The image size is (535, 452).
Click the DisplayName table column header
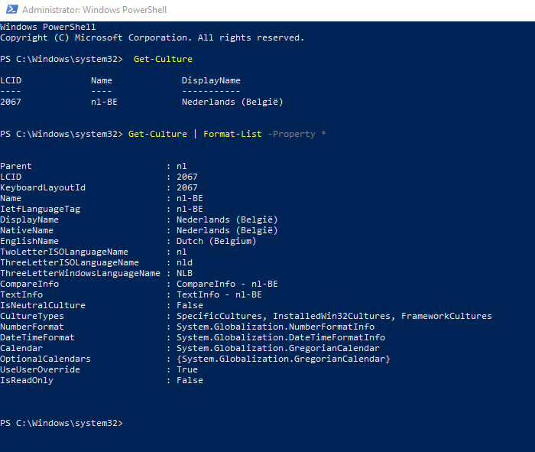point(211,80)
